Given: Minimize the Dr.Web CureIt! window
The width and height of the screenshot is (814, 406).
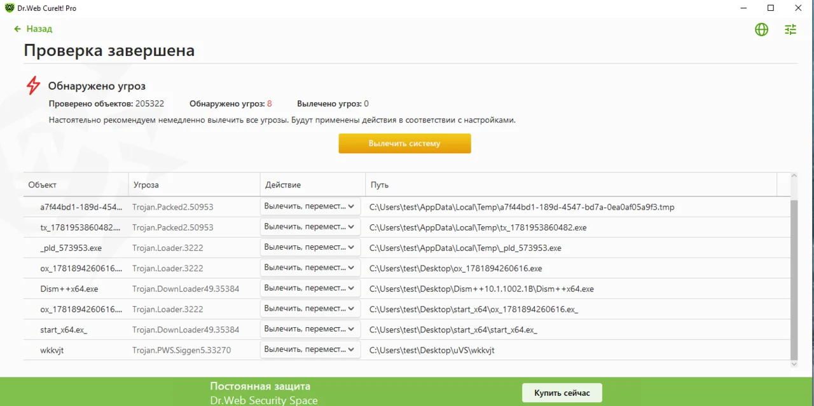Looking at the screenshot, I should click(743, 8).
